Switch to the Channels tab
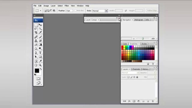This screenshot has height=108, width=192. (x=136, y=69)
